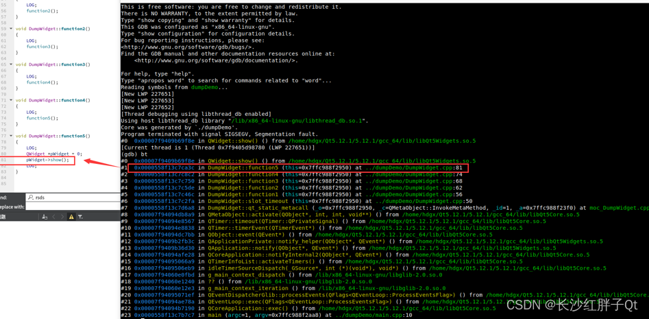Click frame #4 DumpWidget::function2 backtrace row
The width and height of the screenshot is (649, 319).
[292, 188]
